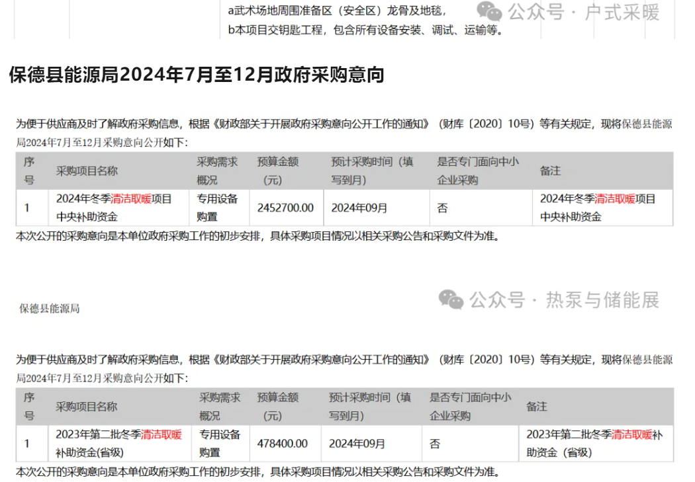Click 采购项目名称 header in the second table

point(87,407)
